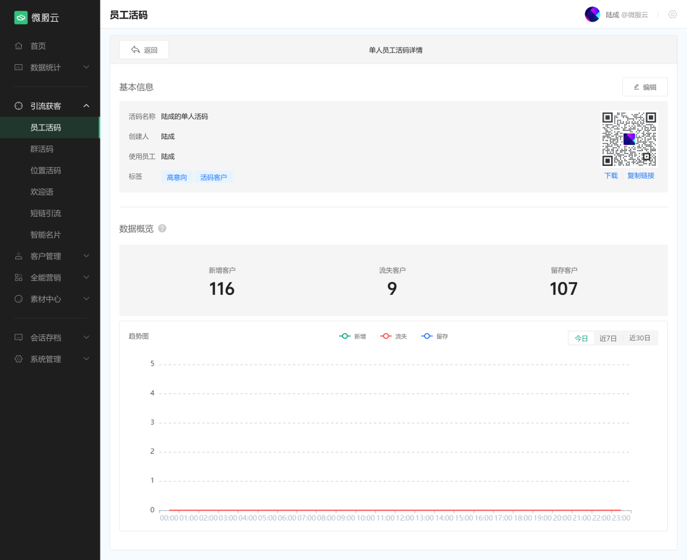The width and height of the screenshot is (687, 560).
Task: Expand the 系统管理 menu chevron
Action: [x=87, y=359]
